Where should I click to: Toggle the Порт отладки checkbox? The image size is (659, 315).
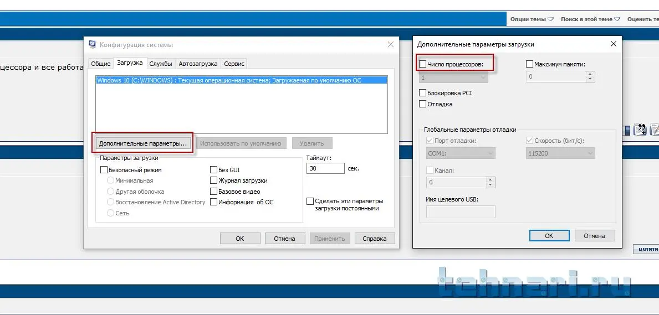430,141
